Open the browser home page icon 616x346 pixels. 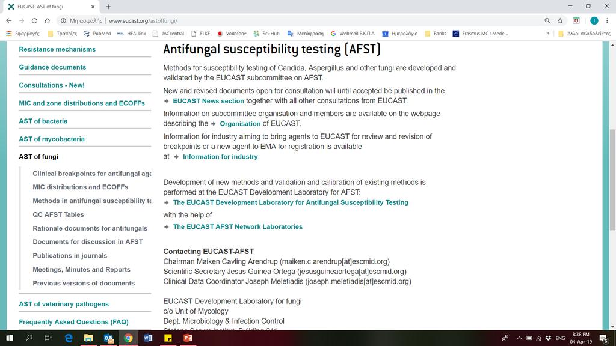coord(47,21)
